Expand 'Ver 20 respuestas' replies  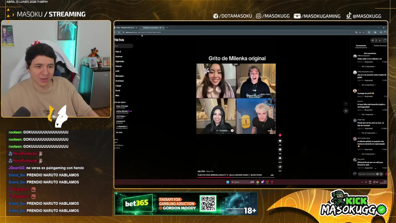click(369, 133)
